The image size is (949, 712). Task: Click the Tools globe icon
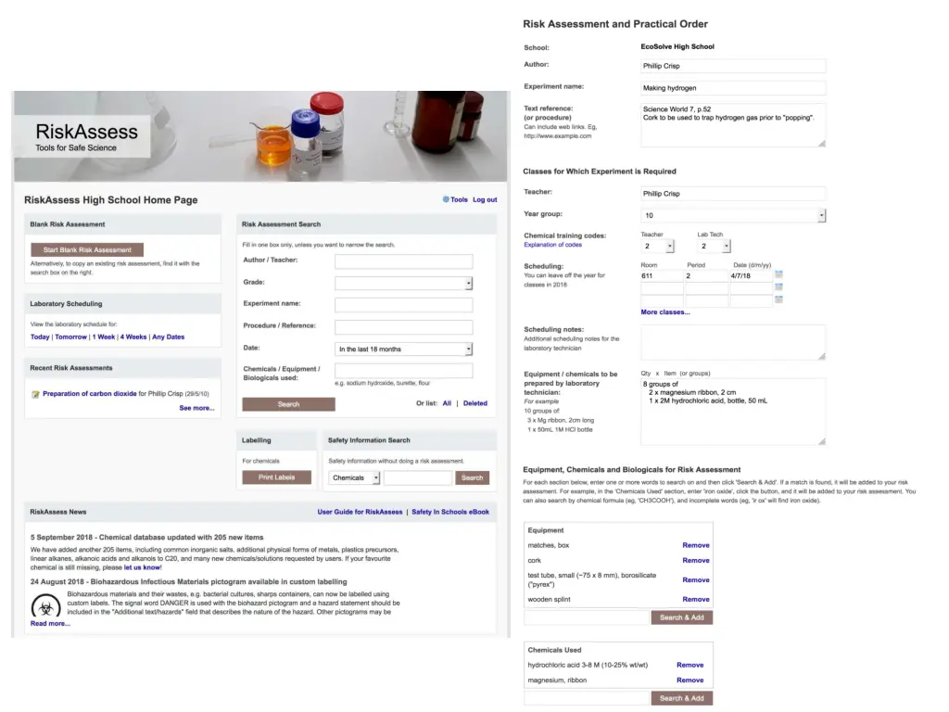tap(446, 199)
